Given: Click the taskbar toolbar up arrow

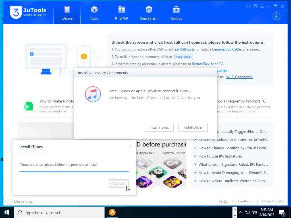Looking at the screenshot, I should click(x=235, y=209).
